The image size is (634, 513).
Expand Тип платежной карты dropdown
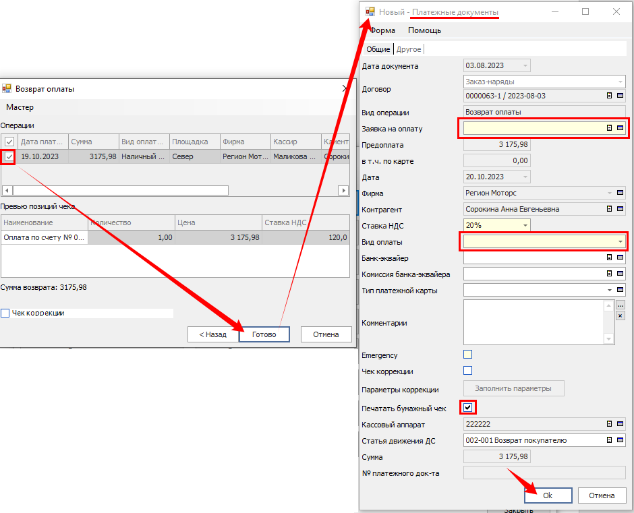click(x=609, y=290)
